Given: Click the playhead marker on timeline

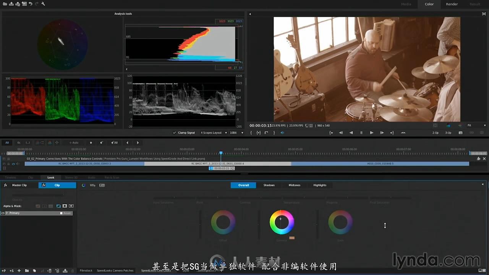Looking at the screenshot, I should pyautogui.click(x=221, y=153).
